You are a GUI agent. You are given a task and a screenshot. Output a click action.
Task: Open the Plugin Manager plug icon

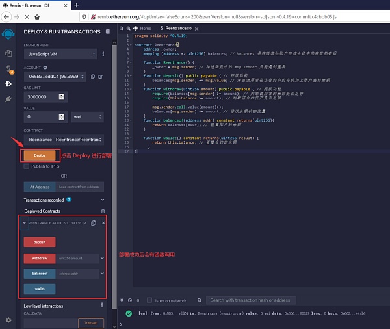point(8,99)
